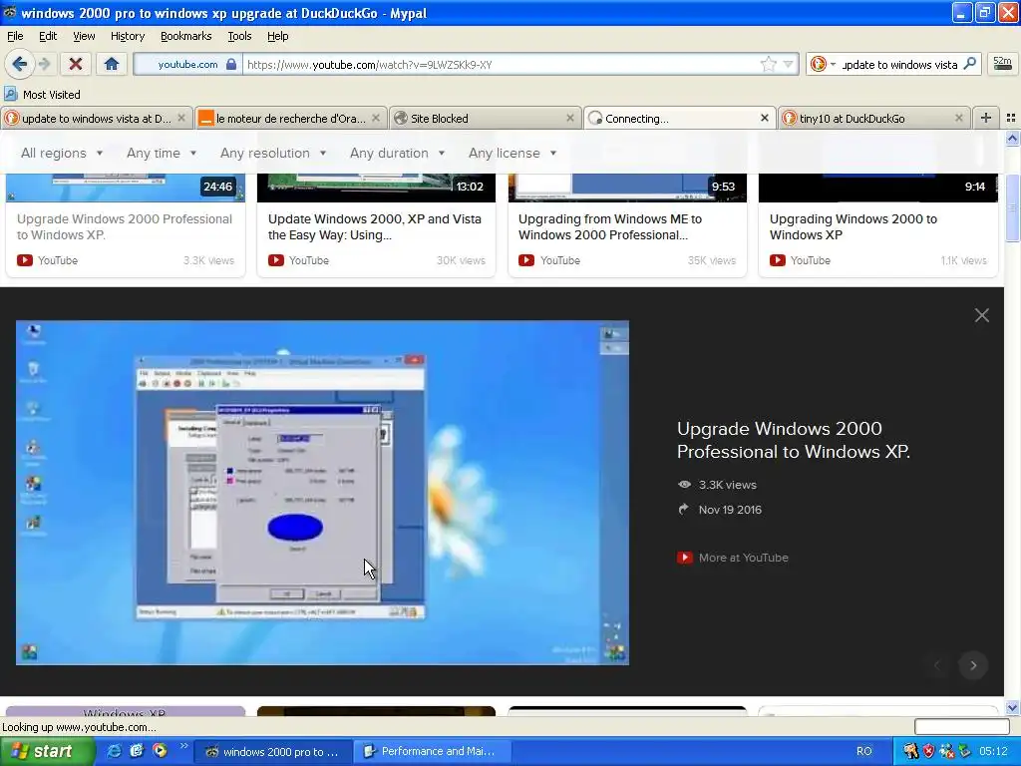The width and height of the screenshot is (1021, 766).
Task: Open 'Update Windows 2000, XP and Vista' result
Action: tap(375, 226)
